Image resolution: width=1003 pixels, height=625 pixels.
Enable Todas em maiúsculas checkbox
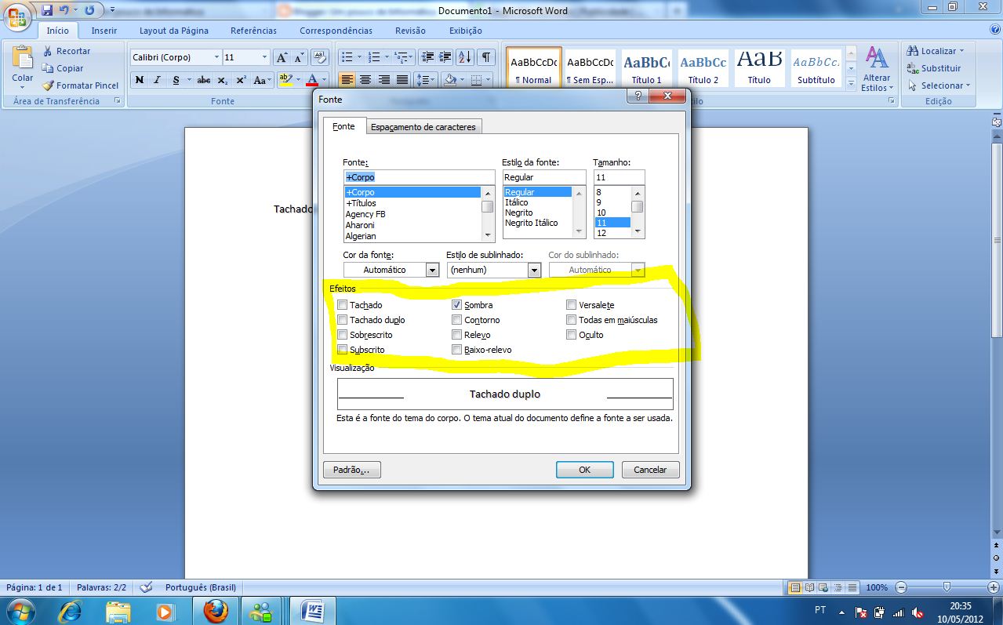(x=572, y=320)
